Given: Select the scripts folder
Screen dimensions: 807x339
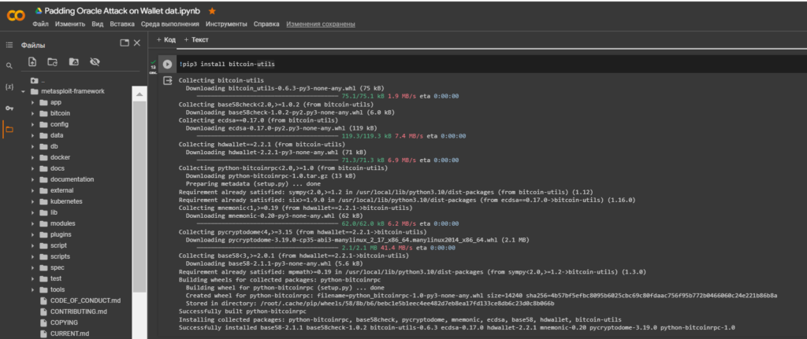Looking at the screenshot, I should [60, 256].
